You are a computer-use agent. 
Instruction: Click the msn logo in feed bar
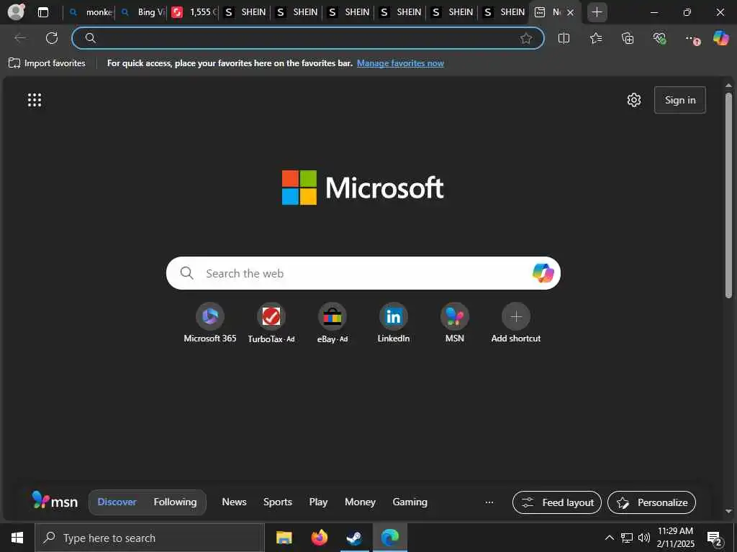tap(55, 501)
